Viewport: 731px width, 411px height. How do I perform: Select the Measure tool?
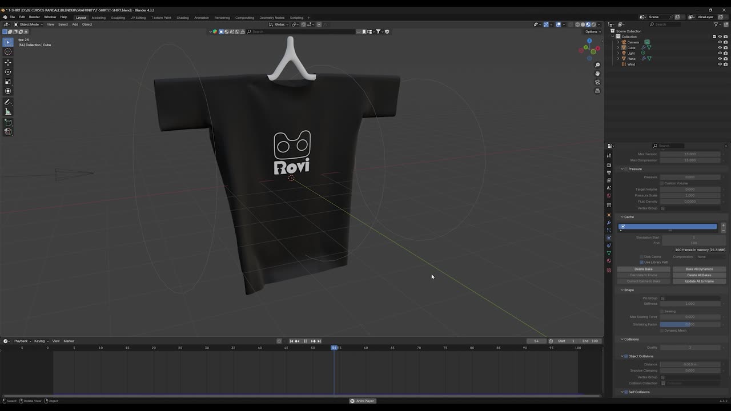coord(8,112)
